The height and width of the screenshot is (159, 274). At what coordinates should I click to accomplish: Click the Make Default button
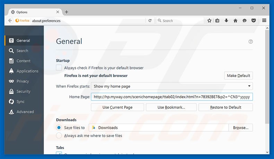click(x=238, y=76)
